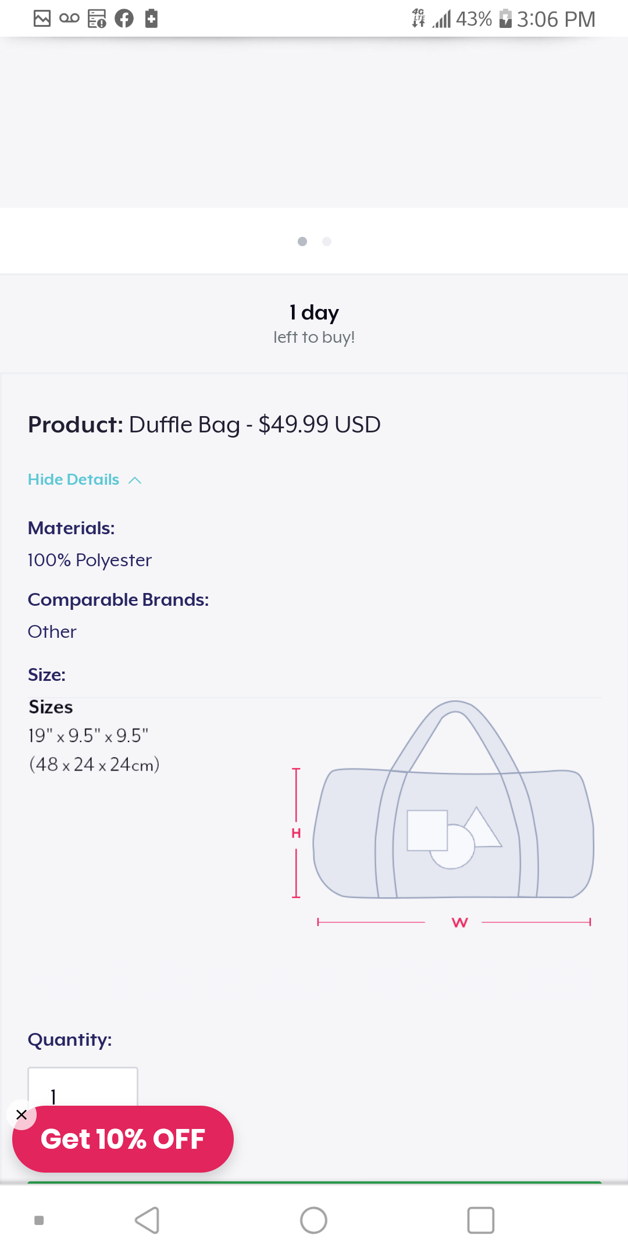The image size is (628, 1257).
Task: Select the first carousel page dot
Action: click(x=302, y=242)
